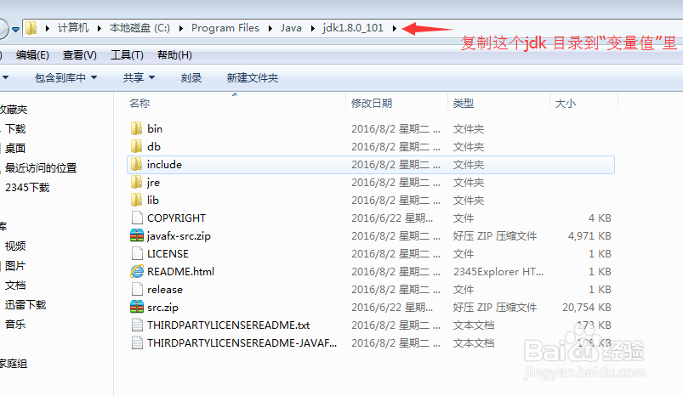Viewport: 683px width, 396px height.
Task: Select the LICENSE file icon
Action: coord(137,253)
